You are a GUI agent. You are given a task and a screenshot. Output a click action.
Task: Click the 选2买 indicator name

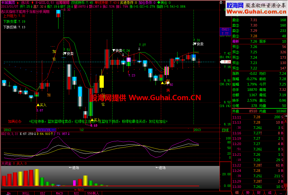[25, 3]
